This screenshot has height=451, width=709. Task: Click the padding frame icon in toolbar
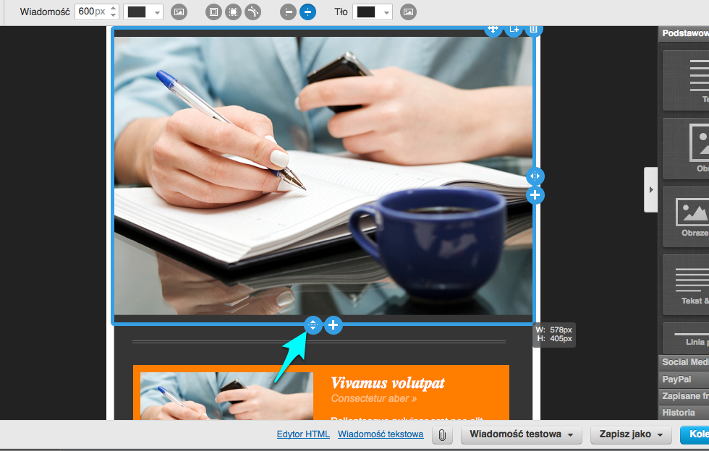point(213,12)
